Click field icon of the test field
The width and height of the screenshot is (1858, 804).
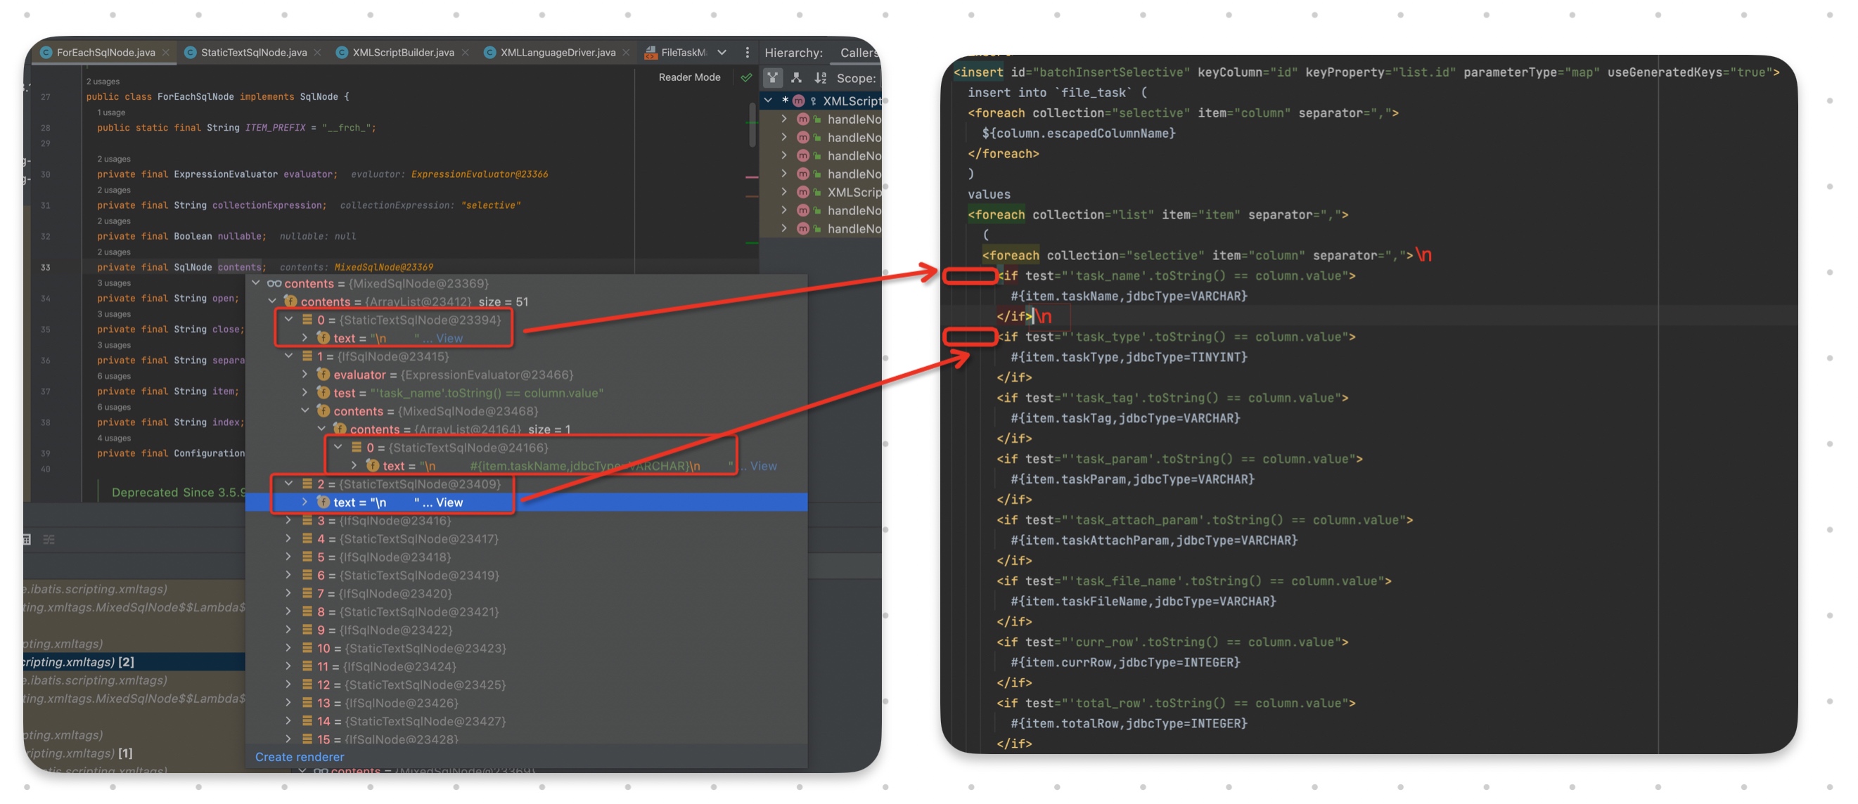click(323, 393)
